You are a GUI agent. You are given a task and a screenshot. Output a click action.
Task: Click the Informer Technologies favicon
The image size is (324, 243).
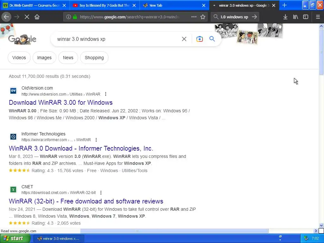(x=13, y=137)
